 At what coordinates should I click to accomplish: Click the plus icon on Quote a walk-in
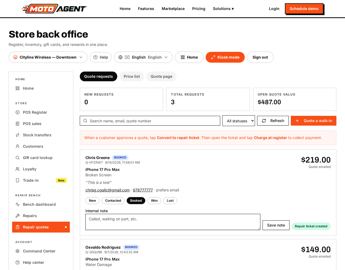297,121
